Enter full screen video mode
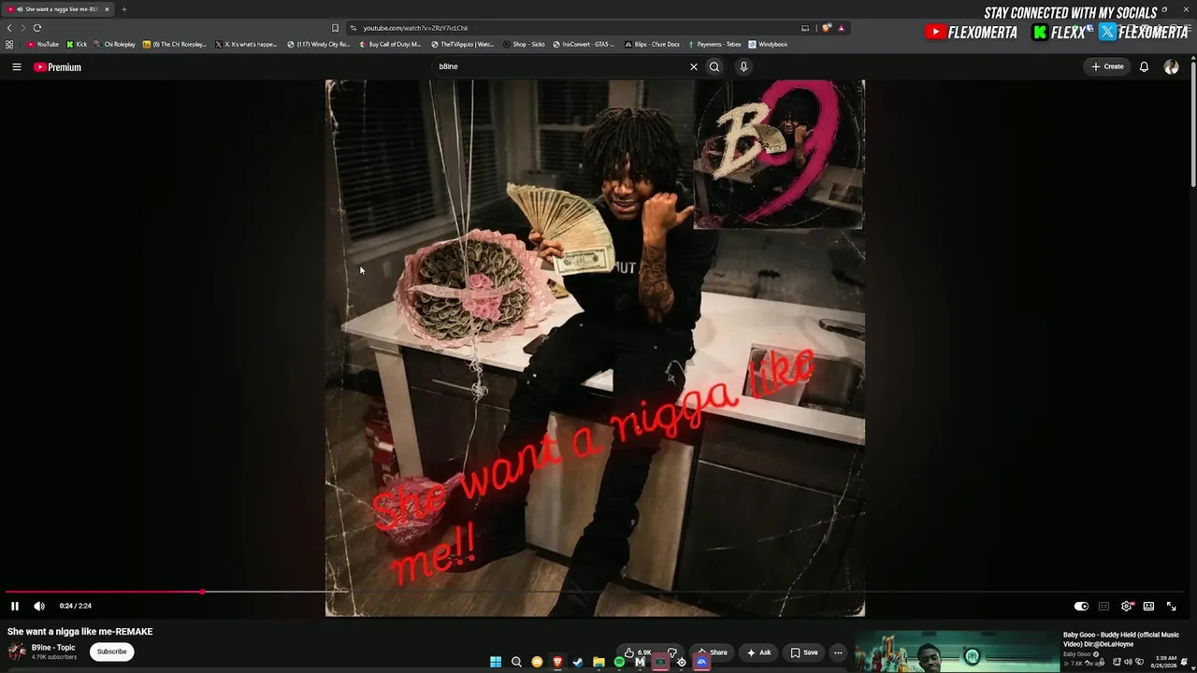Screen dimensions: 1197x673 (x=1171, y=607)
